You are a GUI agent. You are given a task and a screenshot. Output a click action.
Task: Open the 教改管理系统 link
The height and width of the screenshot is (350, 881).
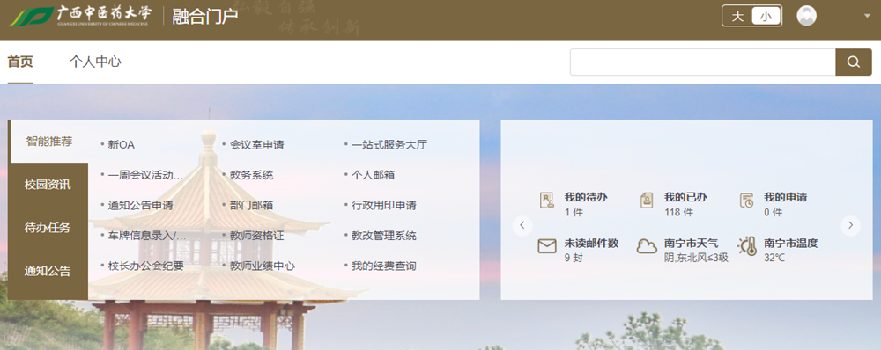(384, 236)
